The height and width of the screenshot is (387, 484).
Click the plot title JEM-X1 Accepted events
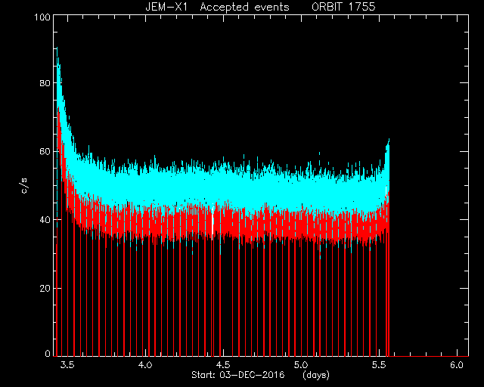[x=217, y=7]
